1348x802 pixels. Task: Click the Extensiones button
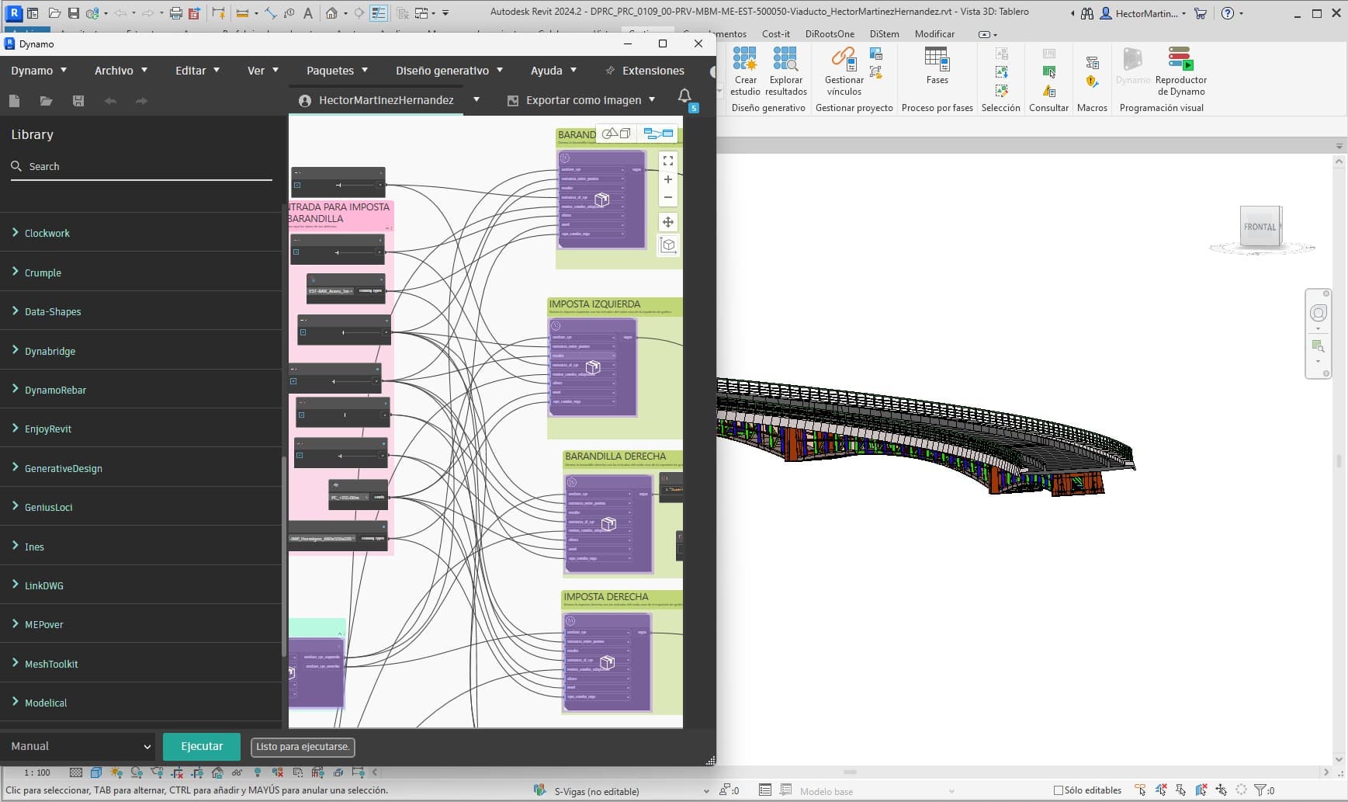(x=645, y=71)
